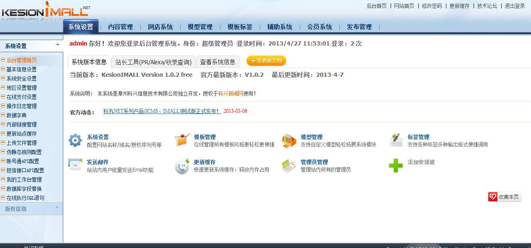Viewport: 531px width, 248px height.
Task: Open the 管理员管理 shortcut title link
Action: tap(314, 162)
